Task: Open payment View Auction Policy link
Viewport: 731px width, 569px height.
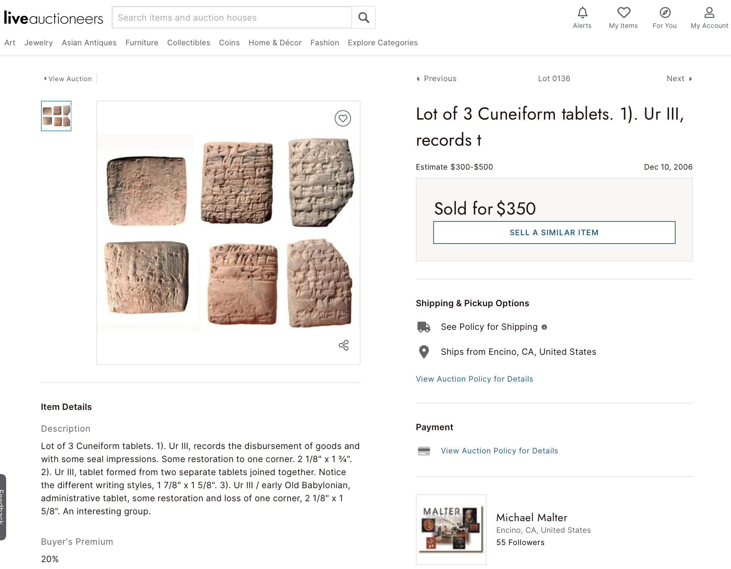Action: click(x=499, y=451)
